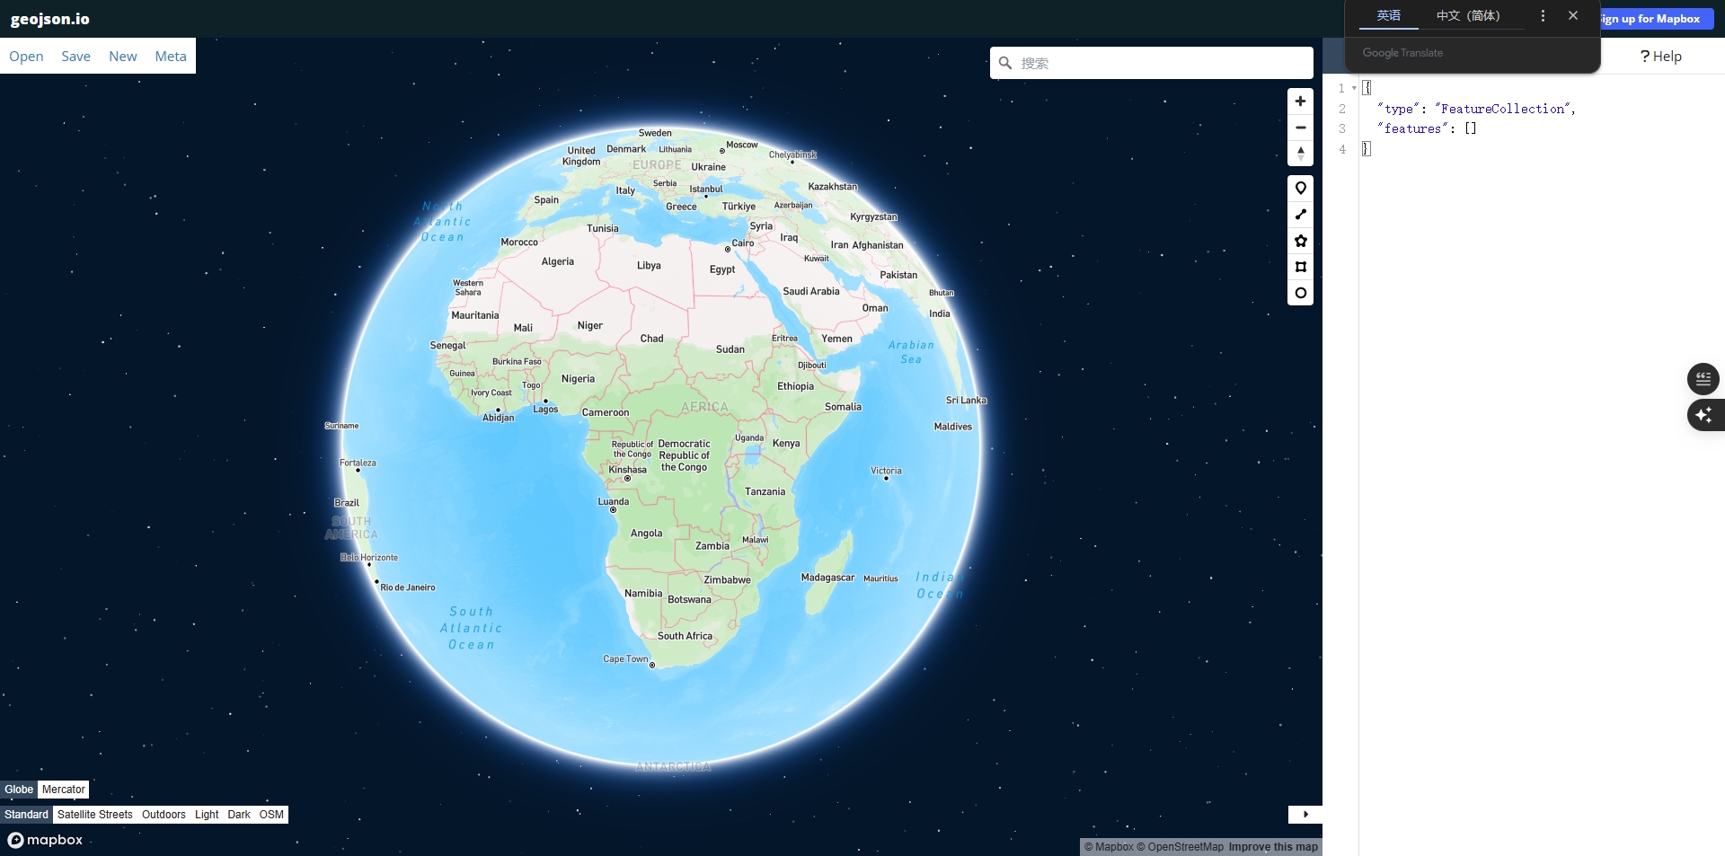The image size is (1725, 856).
Task: Click the round list icon button
Action: (x=1703, y=379)
